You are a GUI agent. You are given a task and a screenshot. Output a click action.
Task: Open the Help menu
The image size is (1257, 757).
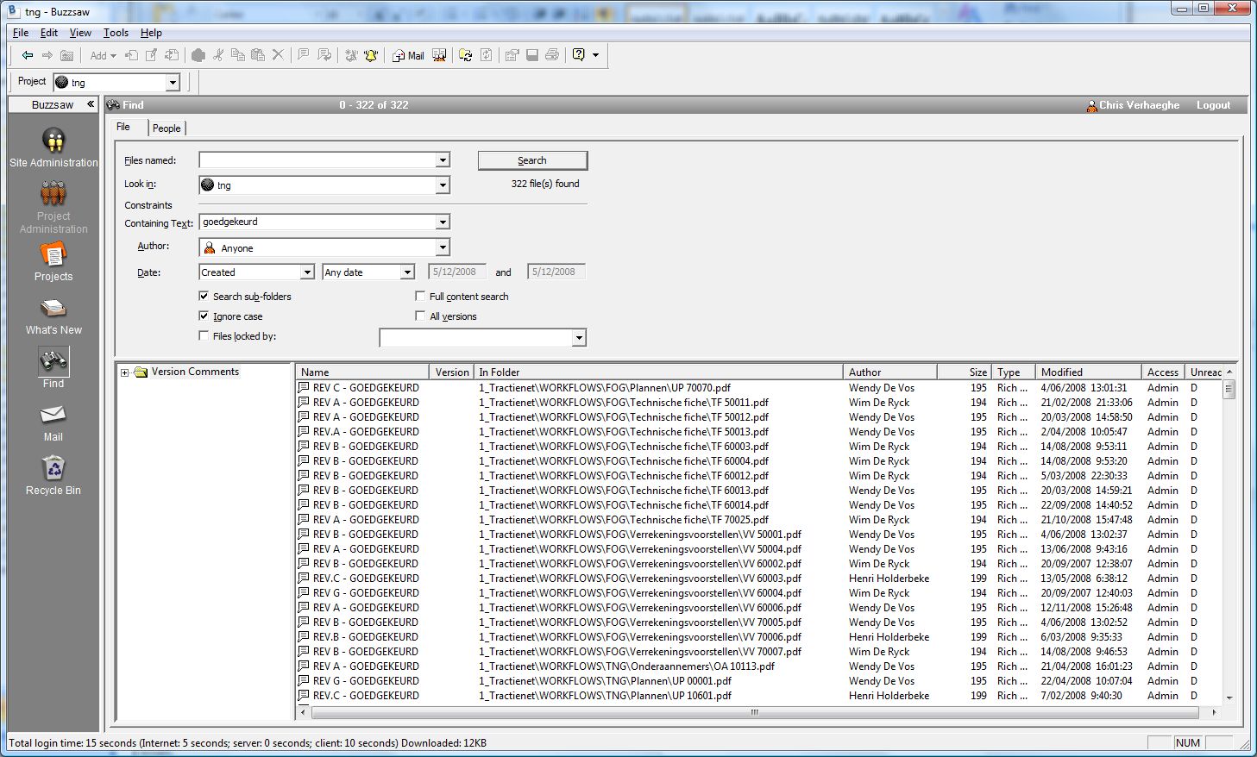(x=151, y=33)
